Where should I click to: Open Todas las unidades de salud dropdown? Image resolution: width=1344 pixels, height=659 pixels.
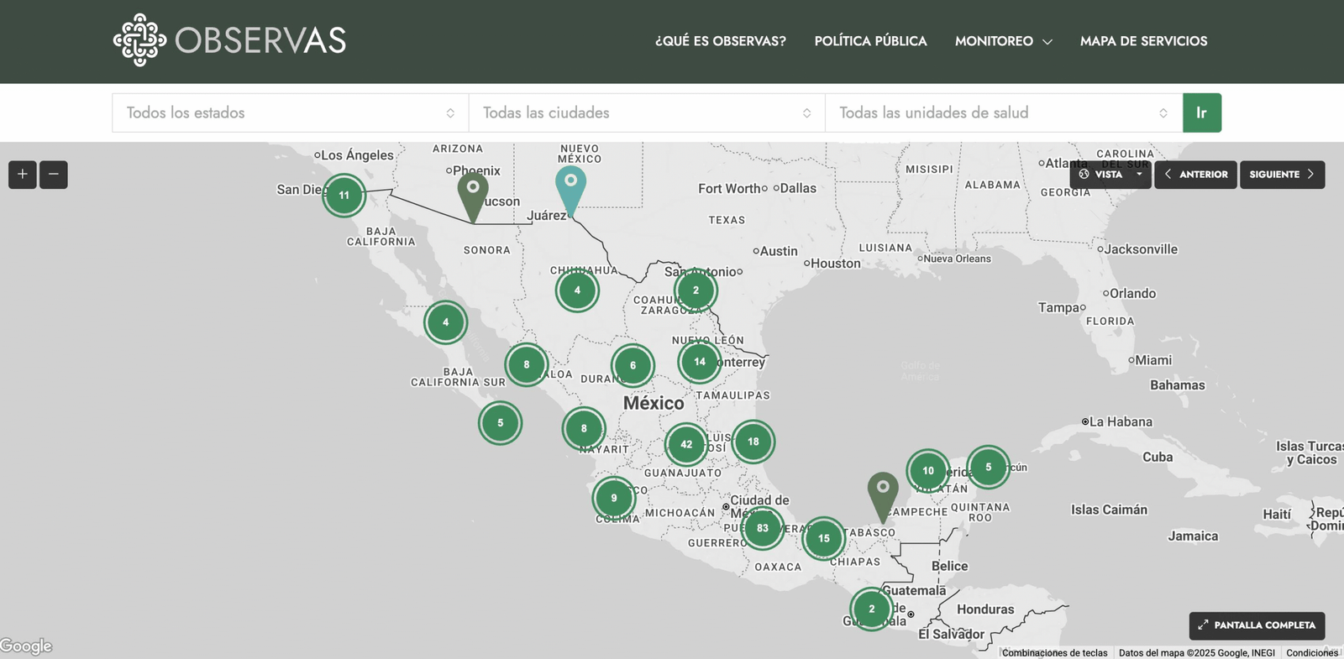1004,112
